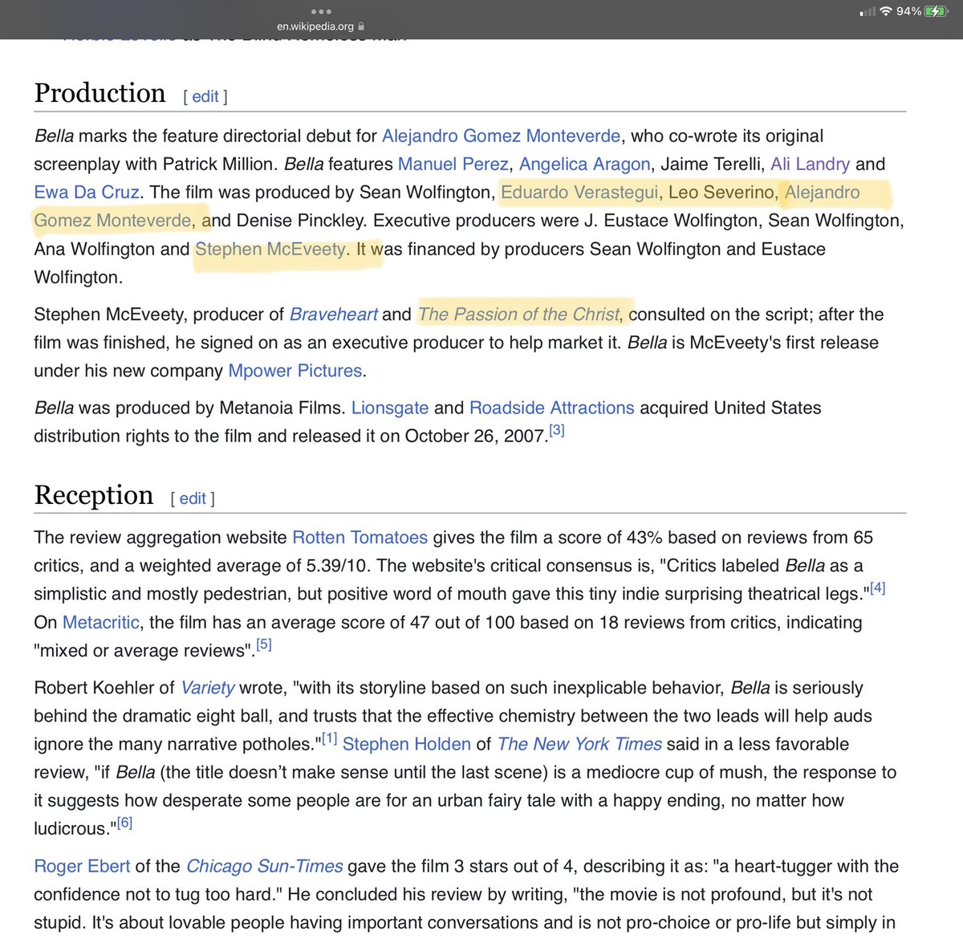This screenshot has height=943, width=963.
Task: Open first Alejandro Gomez Monteverde link
Action: 502,136
